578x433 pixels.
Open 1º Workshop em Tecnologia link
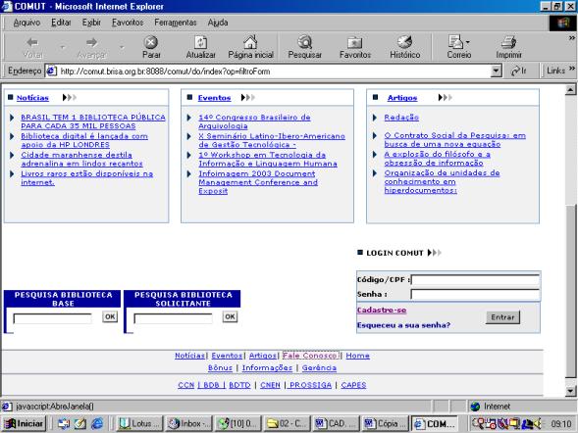coord(268,159)
